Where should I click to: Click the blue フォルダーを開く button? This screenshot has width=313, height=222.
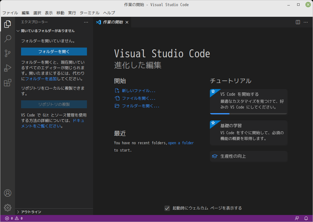pos(54,52)
